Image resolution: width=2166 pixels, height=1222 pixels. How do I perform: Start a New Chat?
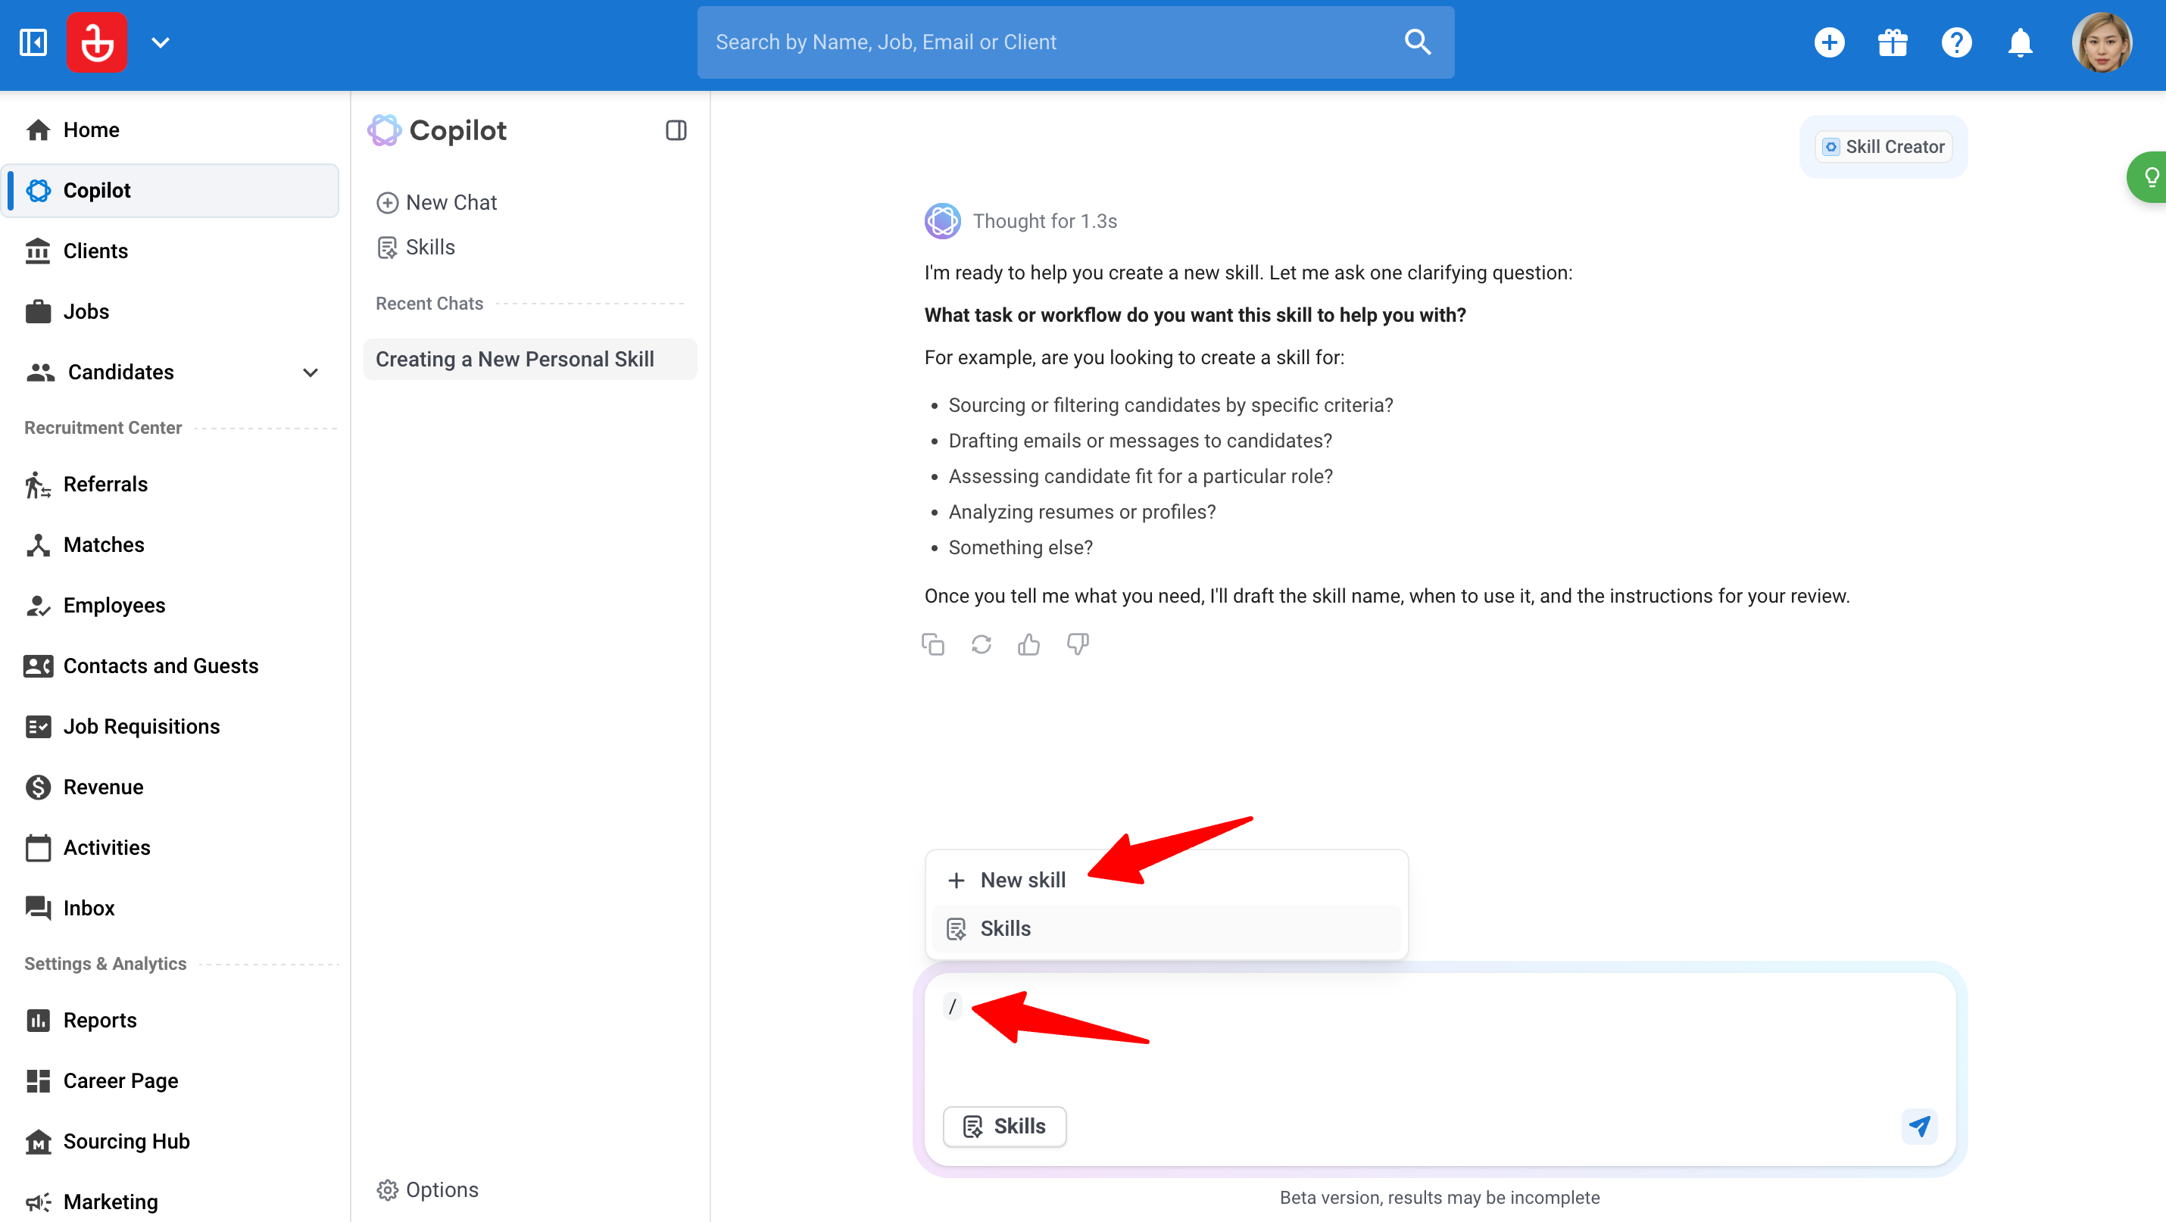[436, 203]
